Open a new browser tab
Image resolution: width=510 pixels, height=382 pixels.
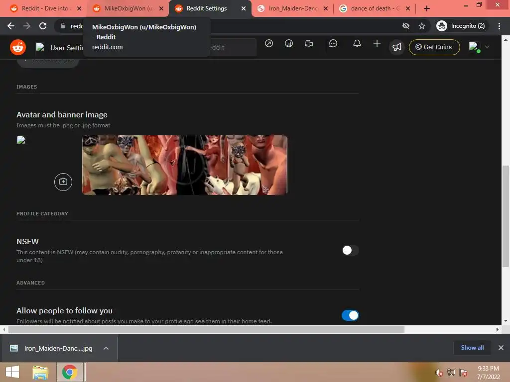point(427,8)
